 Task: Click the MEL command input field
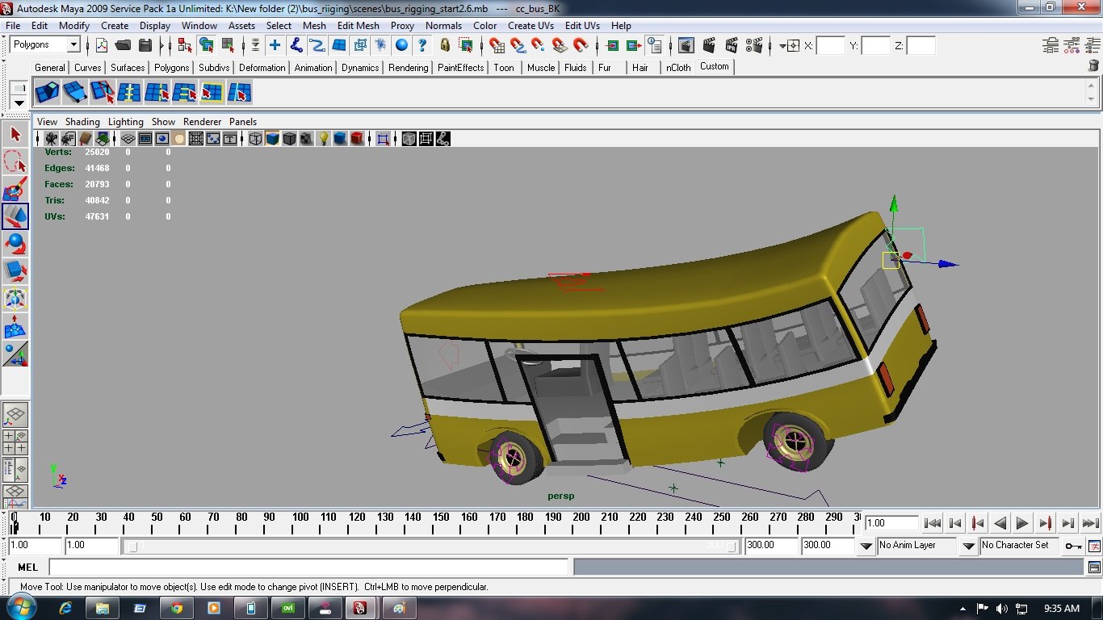pos(308,568)
